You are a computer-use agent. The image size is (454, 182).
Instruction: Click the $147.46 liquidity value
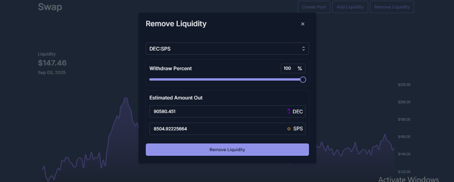[x=53, y=63]
